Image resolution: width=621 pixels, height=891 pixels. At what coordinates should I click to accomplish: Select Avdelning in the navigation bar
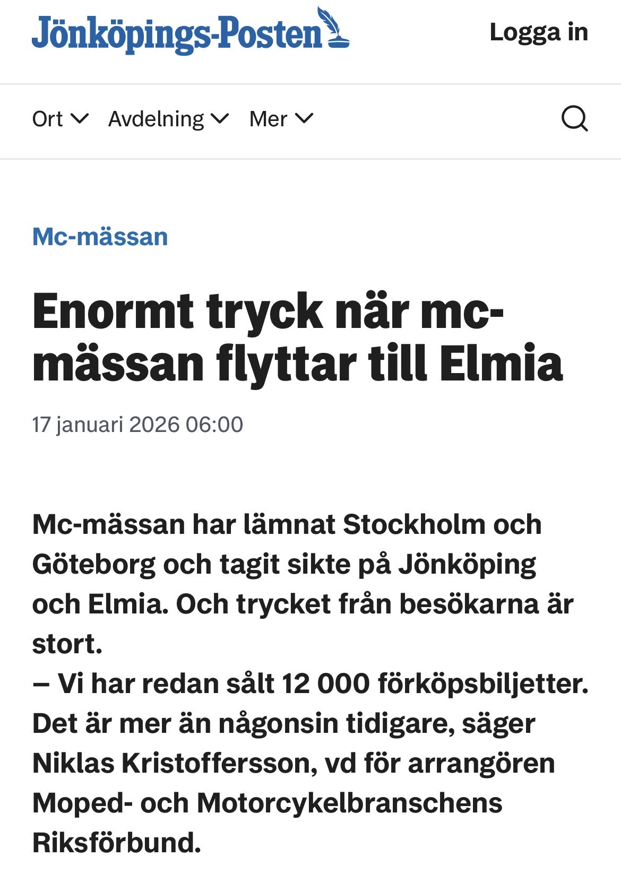[x=156, y=118]
